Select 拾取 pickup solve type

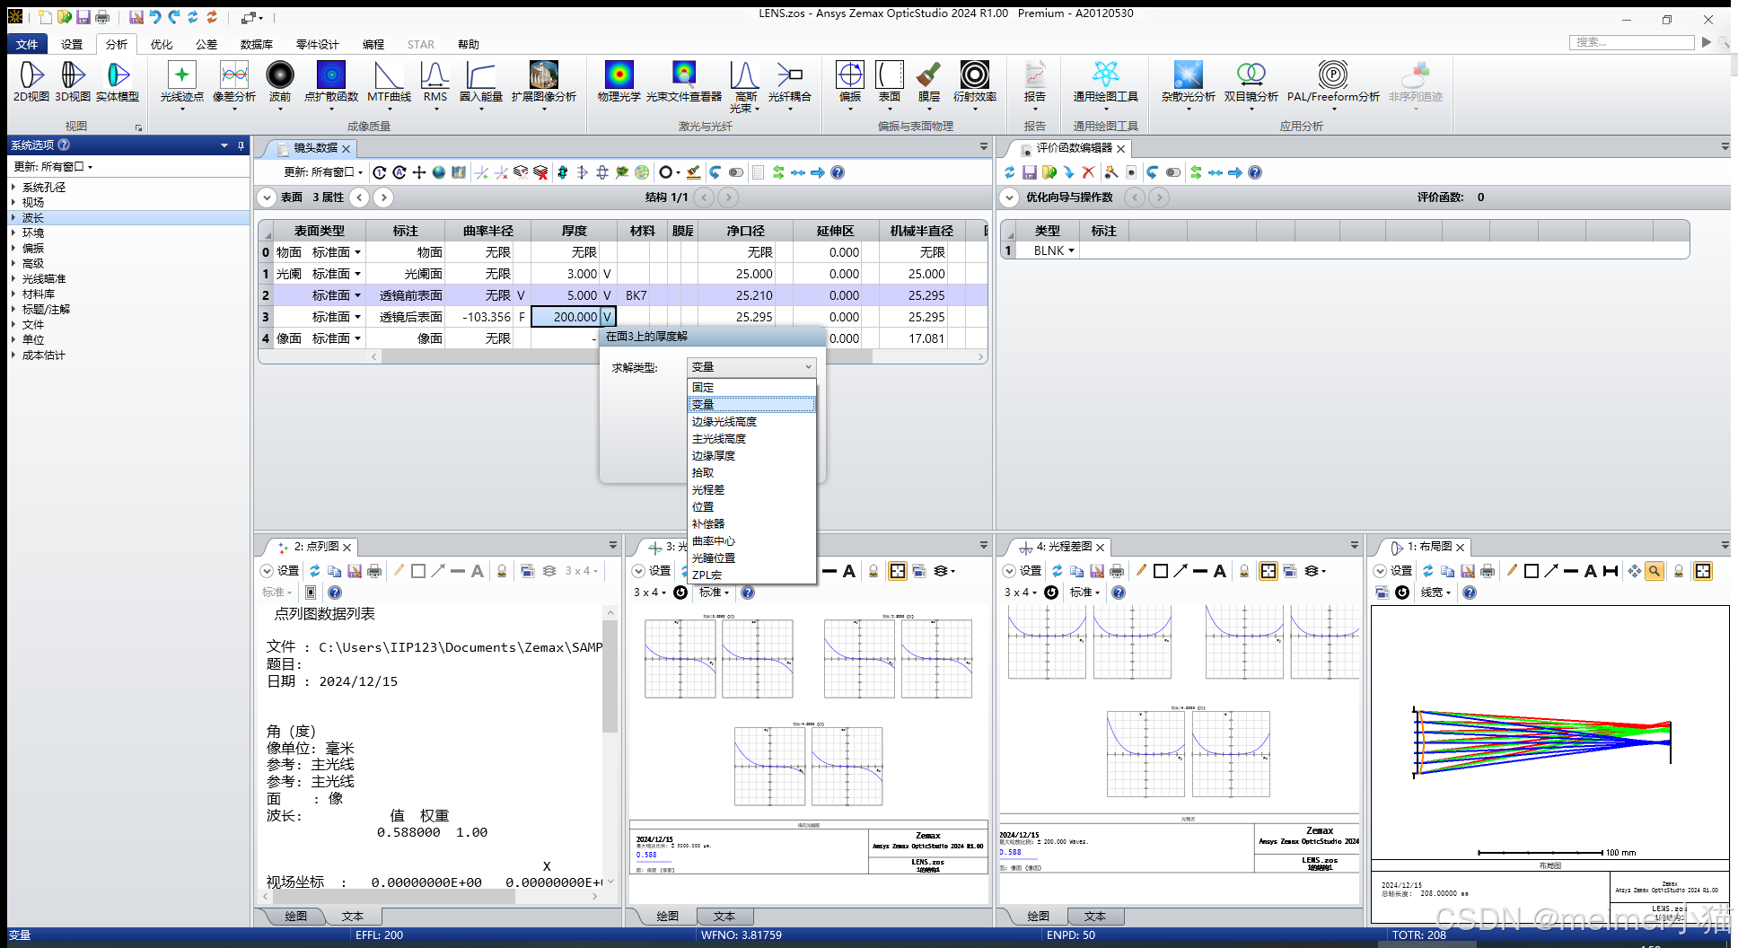[751, 473]
